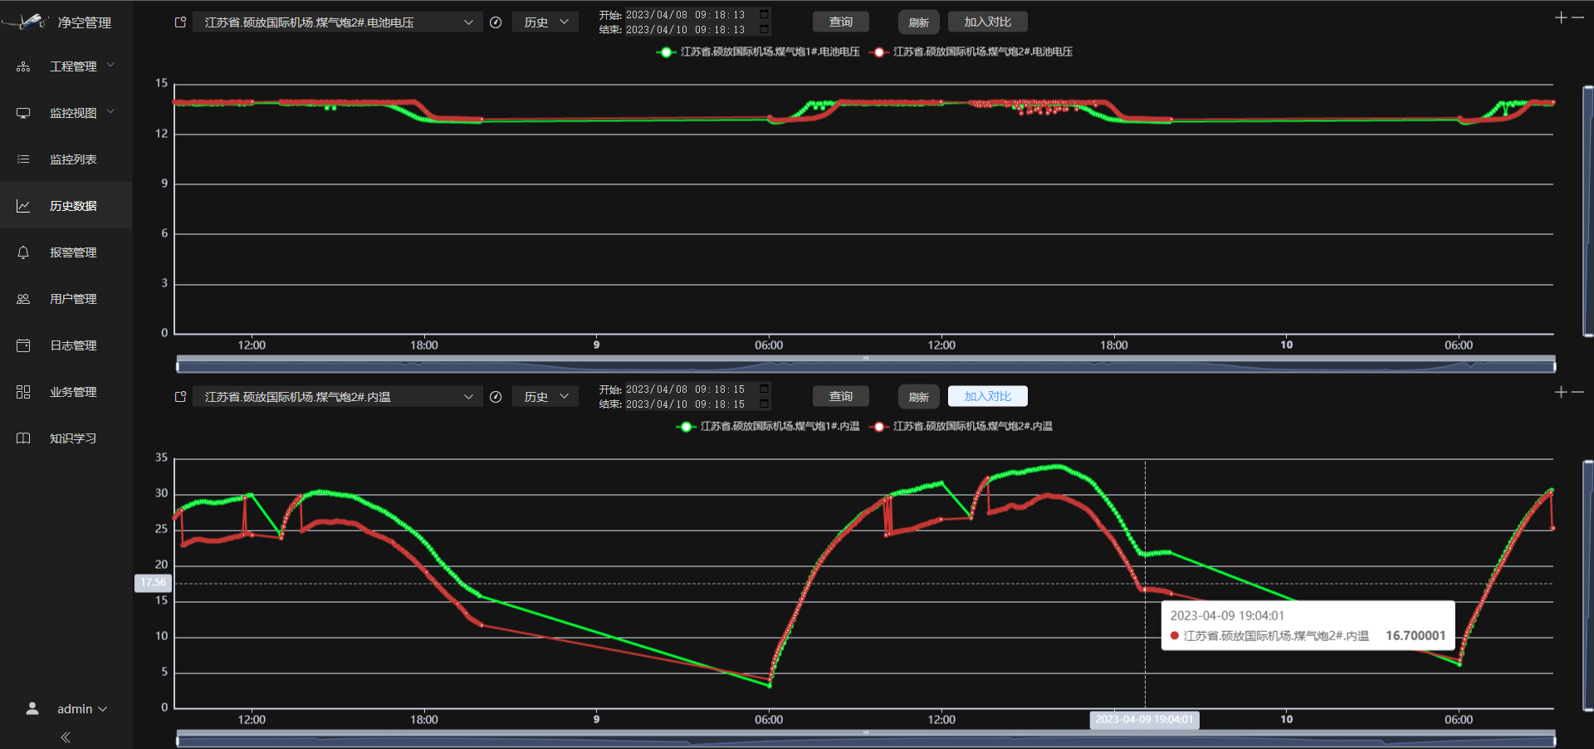
Task: Open the 煤气炮2#.电池电压 data point dropdown
Action: [x=337, y=22]
